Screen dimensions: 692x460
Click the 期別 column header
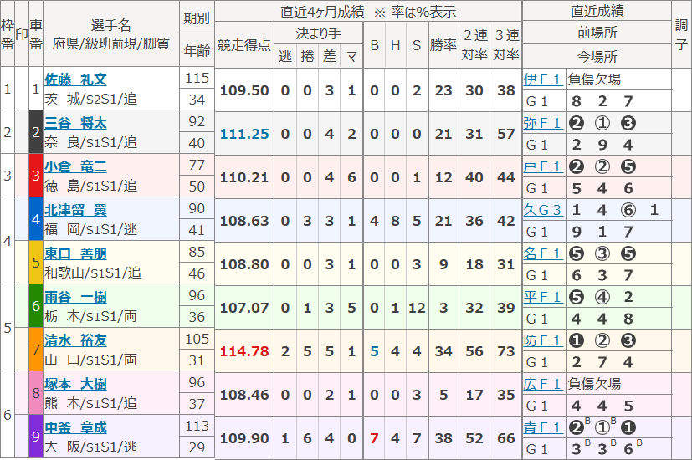pos(197,18)
